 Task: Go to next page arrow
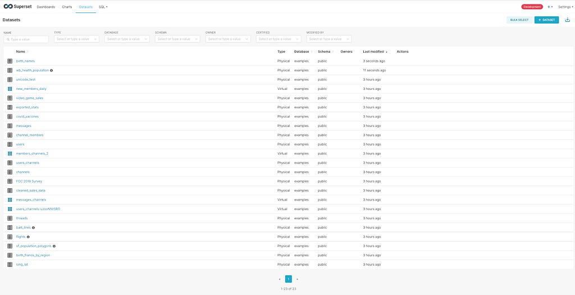point(297,279)
